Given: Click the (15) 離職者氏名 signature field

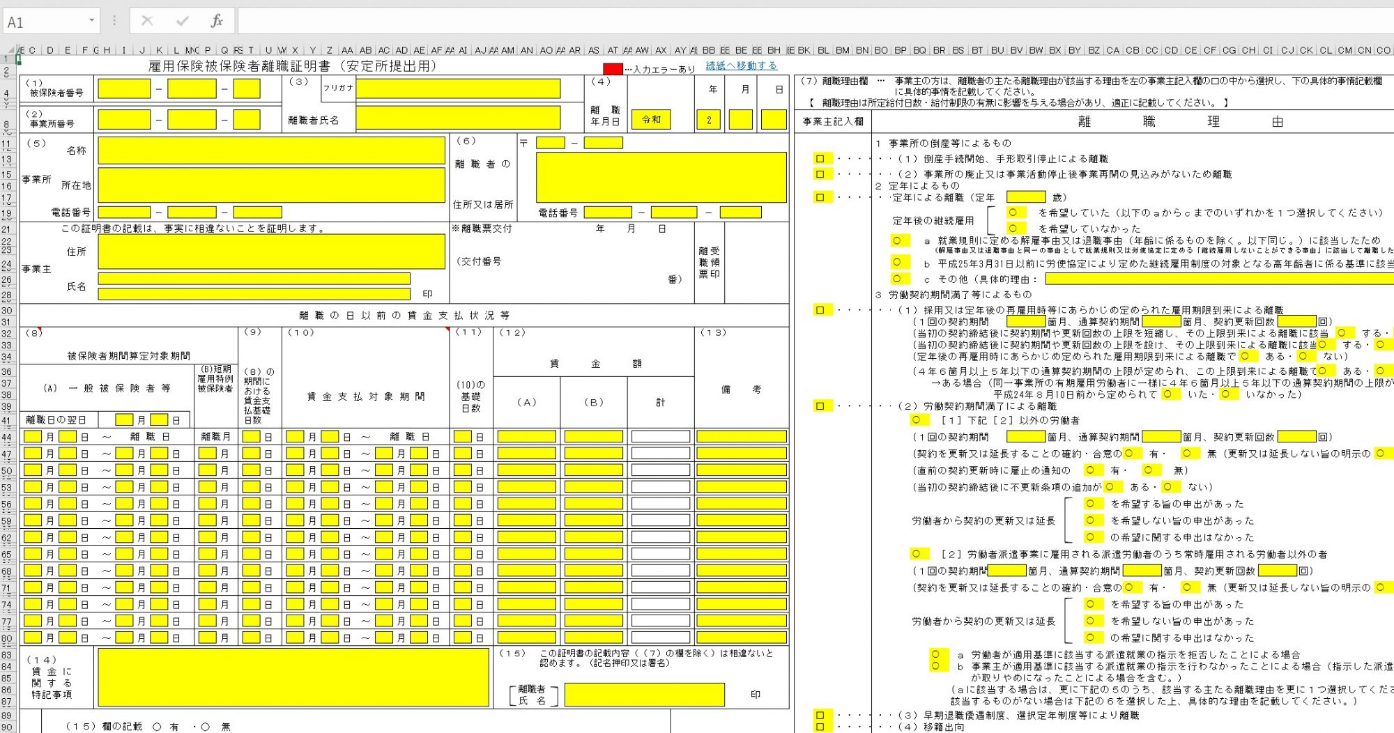Looking at the screenshot, I should (644, 695).
